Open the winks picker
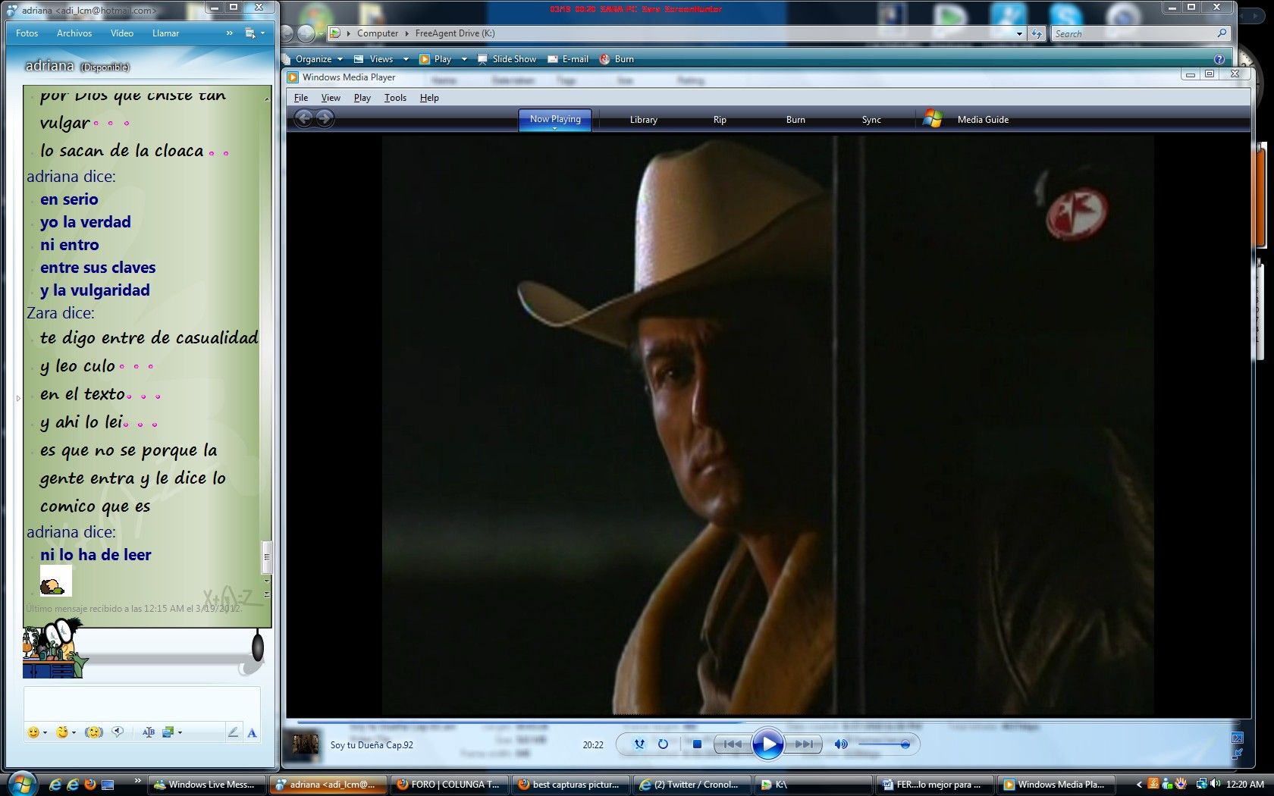The image size is (1274, 796). click(62, 732)
